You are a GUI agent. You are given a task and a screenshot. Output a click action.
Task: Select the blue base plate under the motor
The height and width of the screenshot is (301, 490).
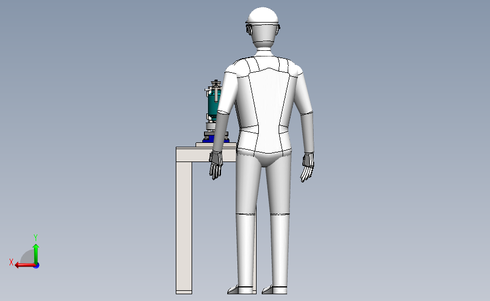click(x=216, y=141)
